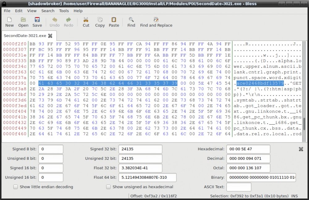Click the Signed 32 bit value field
The height and width of the screenshot is (200, 309).
click(140, 149)
